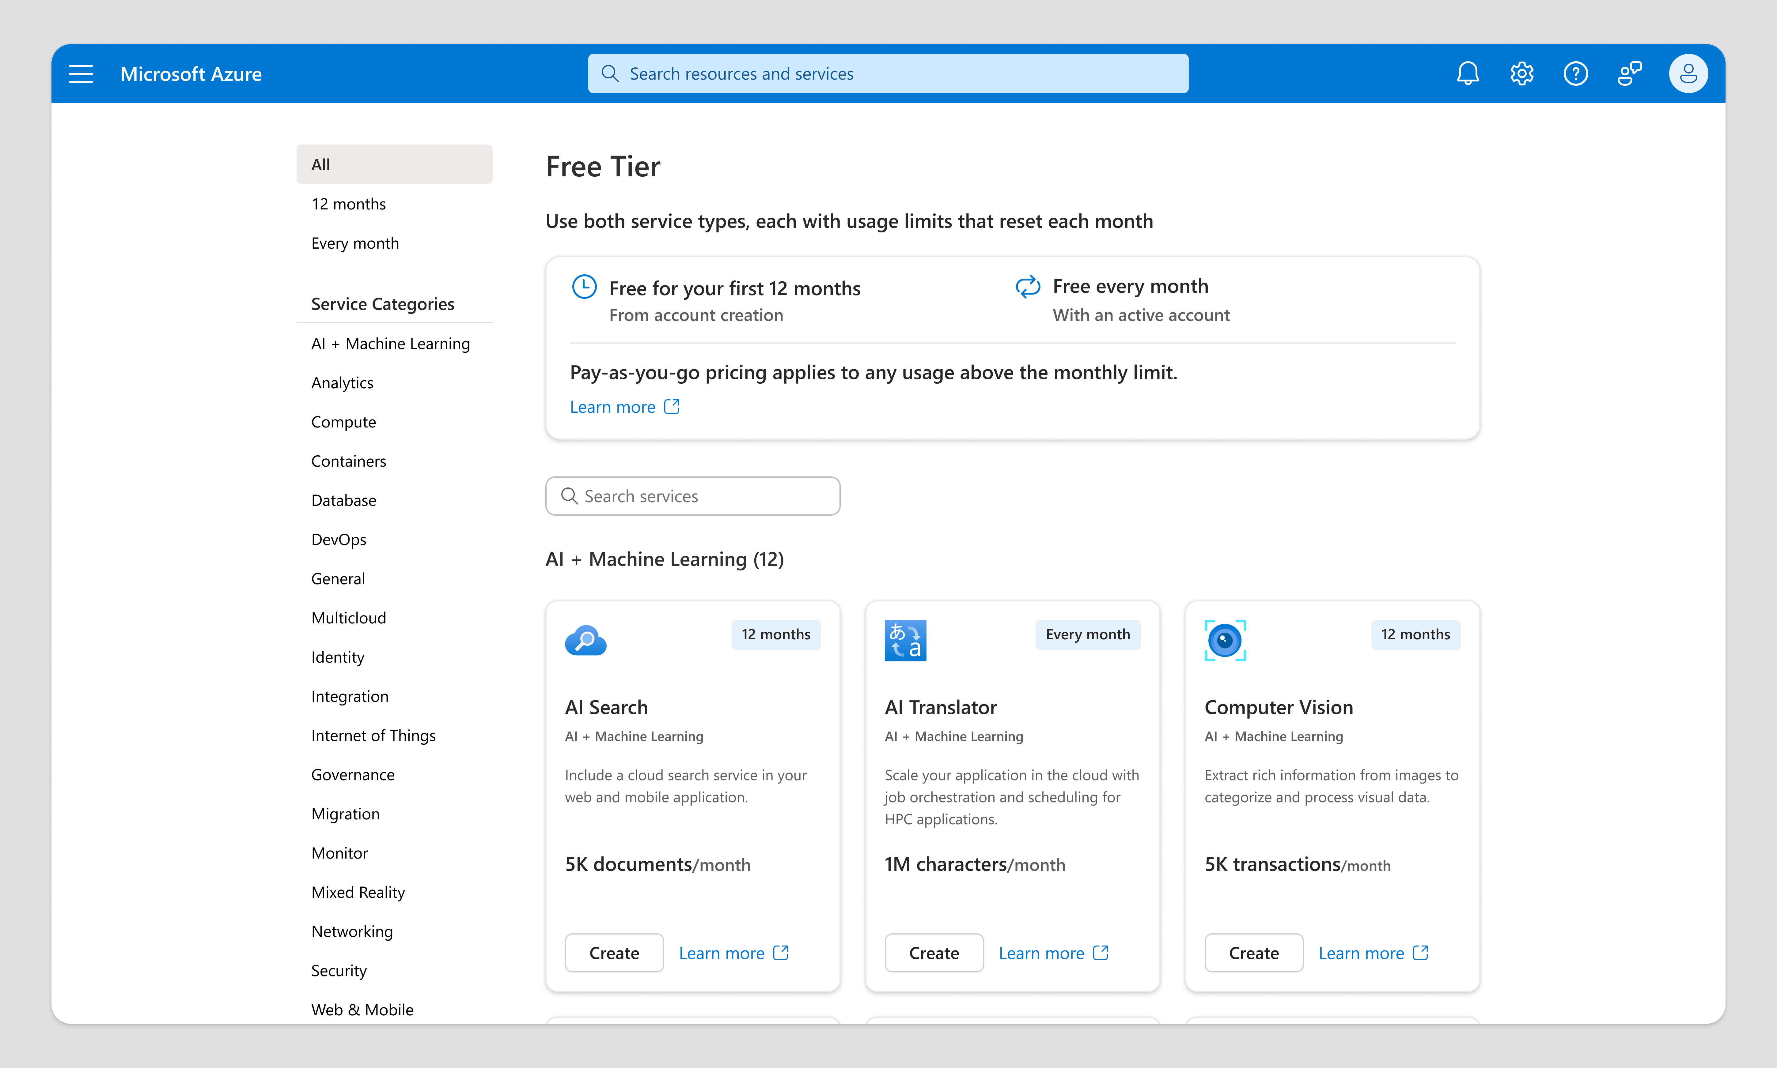Click the AI Search cloud icon

[x=585, y=640]
